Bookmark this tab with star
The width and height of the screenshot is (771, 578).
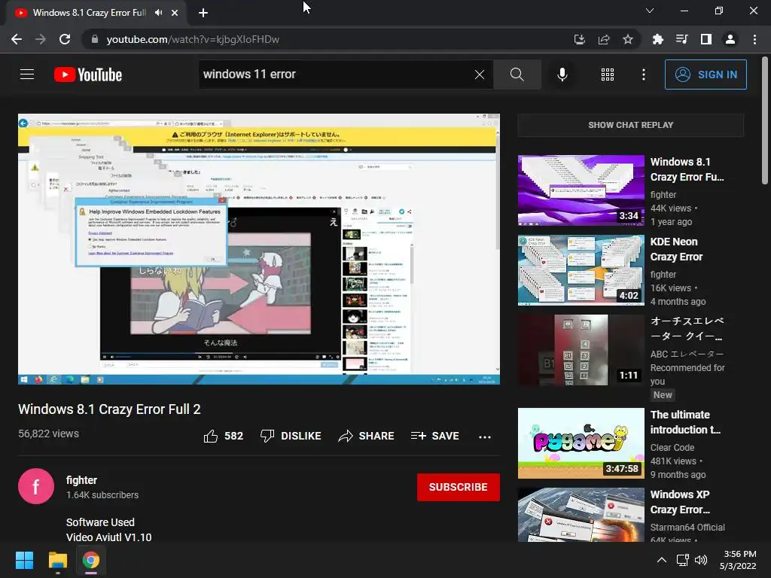coord(627,39)
